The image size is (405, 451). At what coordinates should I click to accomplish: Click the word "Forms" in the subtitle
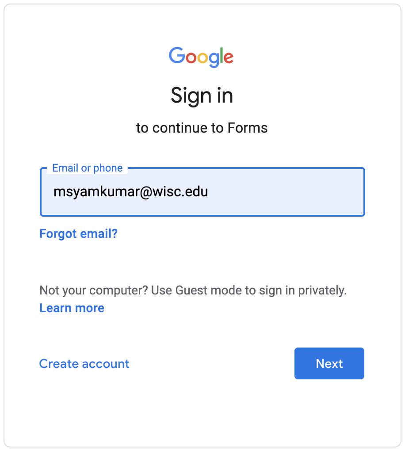pyautogui.click(x=248, y=128)
